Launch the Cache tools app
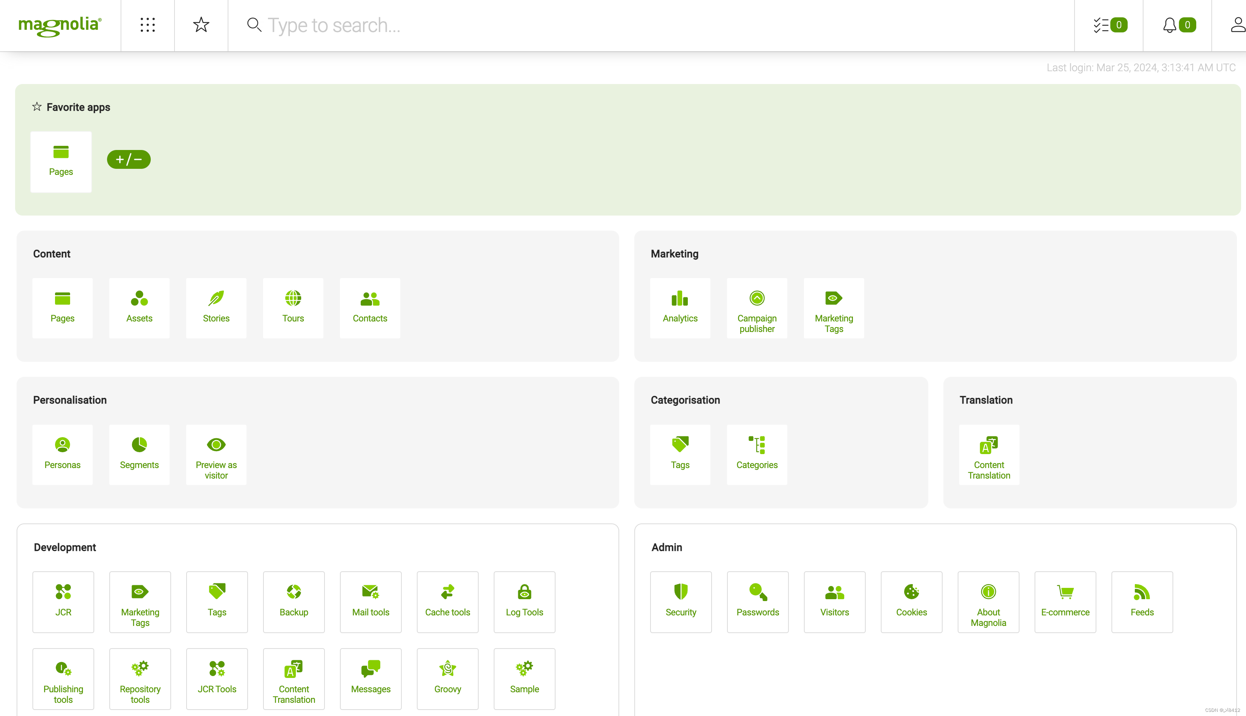 click(x=447, y=601)
